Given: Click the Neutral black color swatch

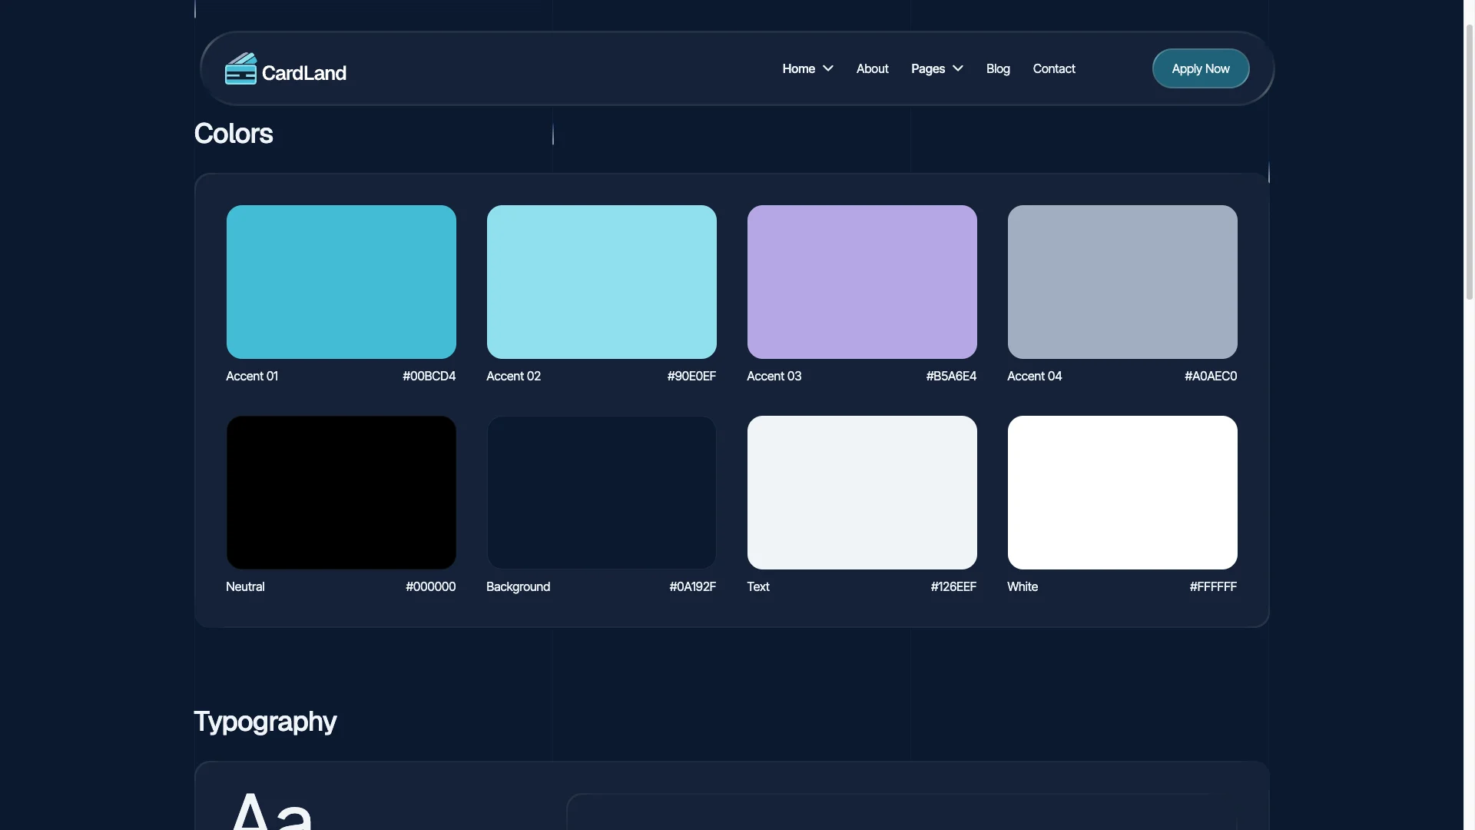Looking at the screenshot, I should pyautogui.click(x=340, y=493).
